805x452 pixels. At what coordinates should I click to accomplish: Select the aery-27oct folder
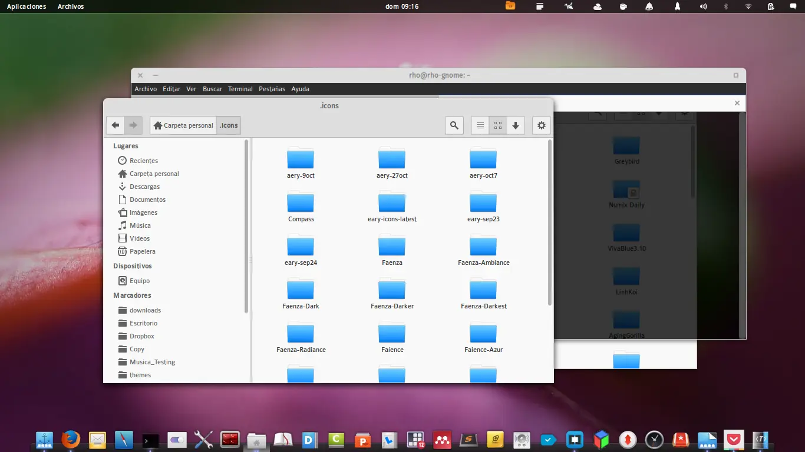tap(392, 163)
